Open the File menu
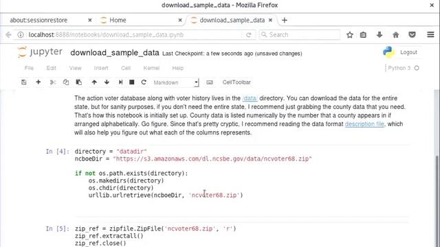 pyautogui.click(x=29, y=68)
